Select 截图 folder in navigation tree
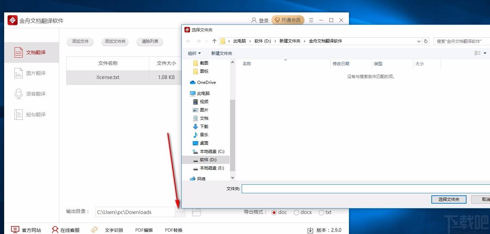 pyautogui.click(x=201, y=63)
